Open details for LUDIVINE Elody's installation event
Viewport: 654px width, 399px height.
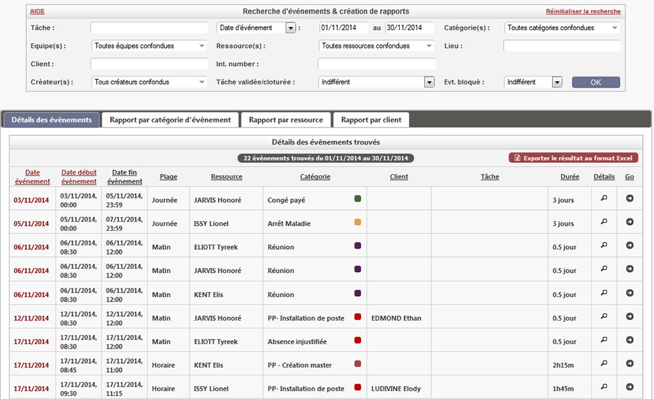coord(604,388)
